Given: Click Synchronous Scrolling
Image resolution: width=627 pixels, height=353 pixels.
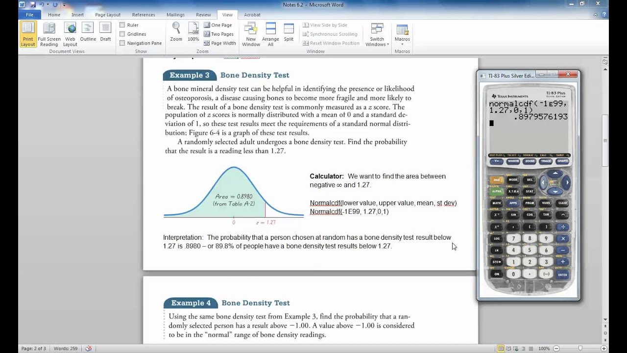Looking at the screenshot, I should 330,34.
